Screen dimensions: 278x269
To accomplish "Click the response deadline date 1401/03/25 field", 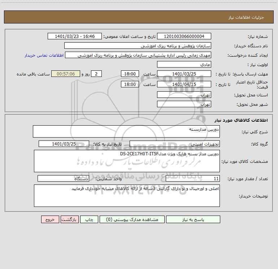I will click(184, 74).
